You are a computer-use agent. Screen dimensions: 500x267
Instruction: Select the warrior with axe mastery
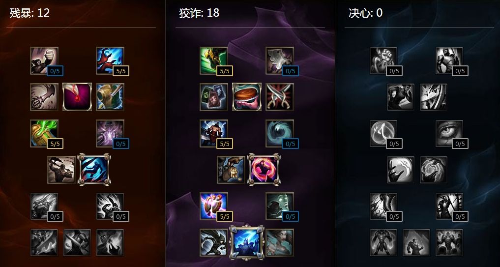coord(214,133)
